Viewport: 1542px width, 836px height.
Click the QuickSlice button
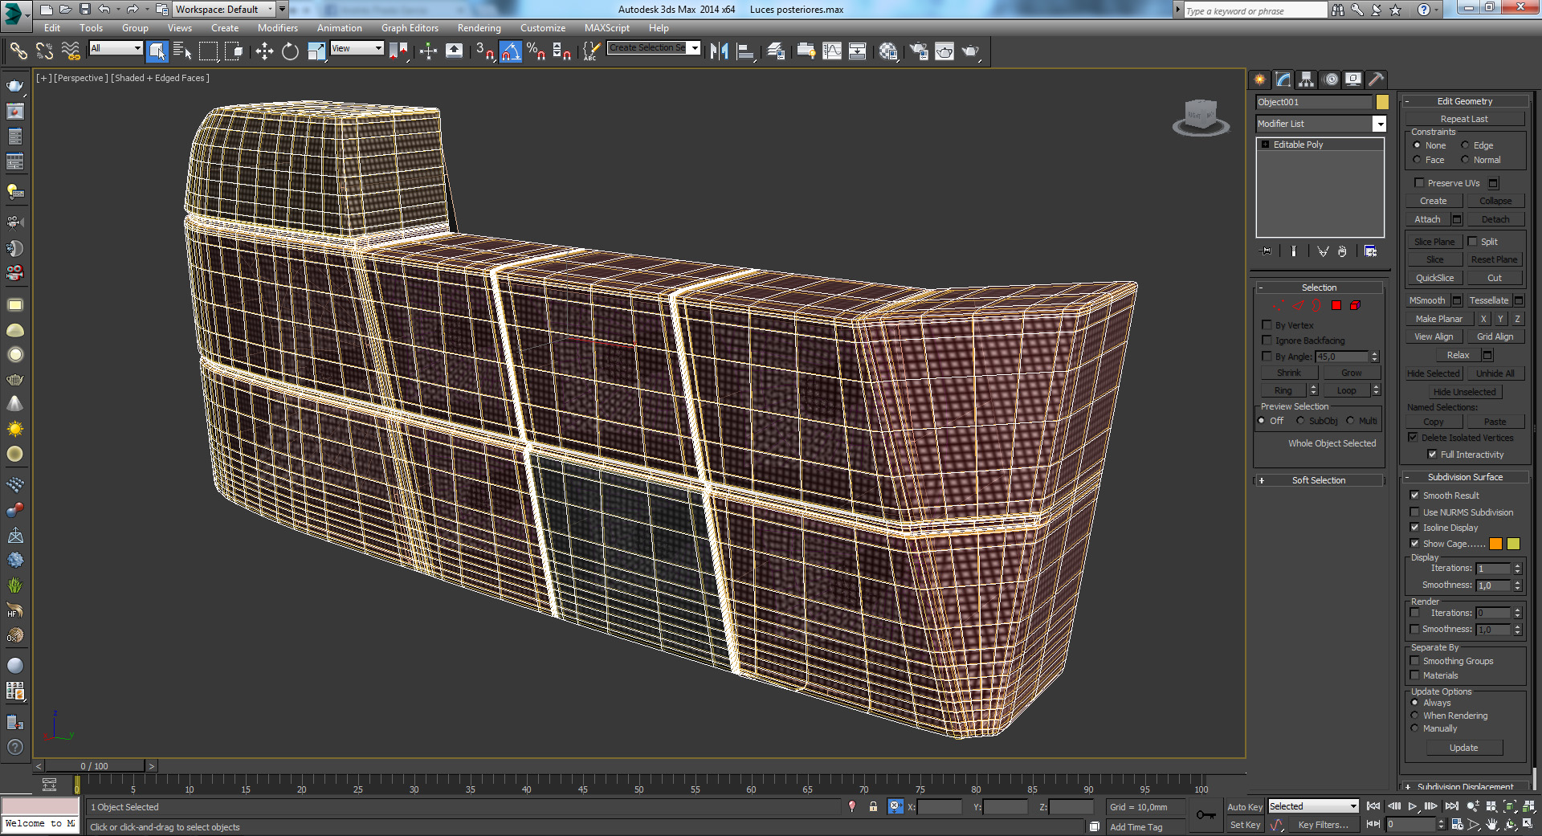tap(1434, 278)
